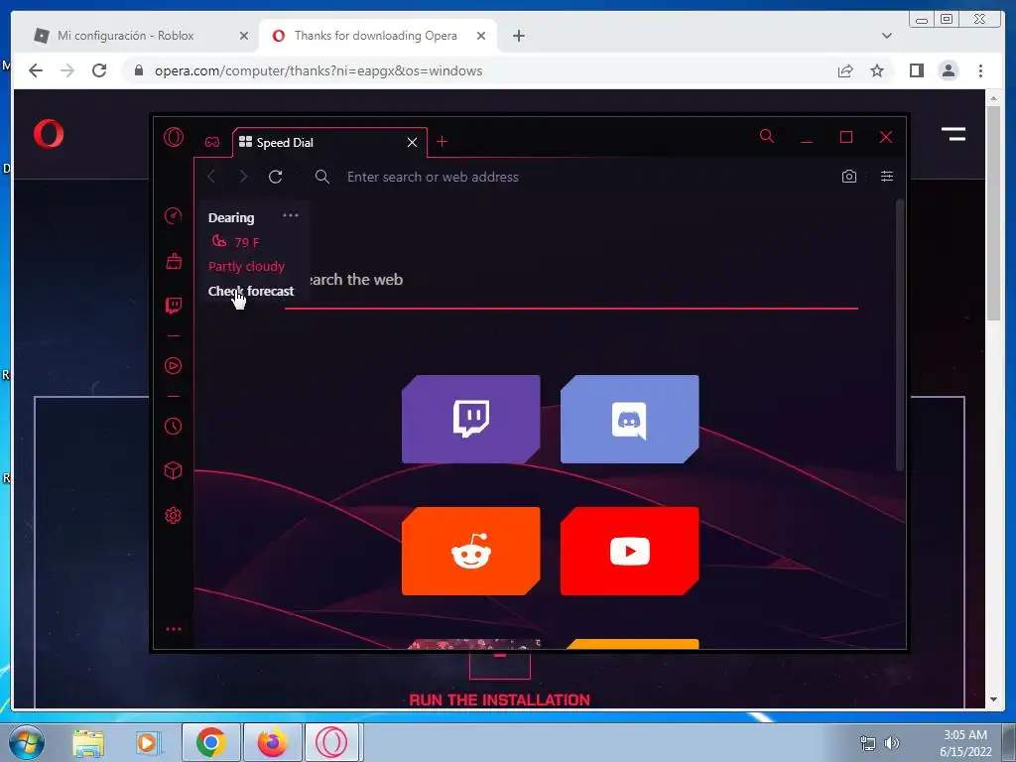This screenshot has width=1016, height=762.
Task: Open the webpage hamburger menu
Action: click(953, 134)
